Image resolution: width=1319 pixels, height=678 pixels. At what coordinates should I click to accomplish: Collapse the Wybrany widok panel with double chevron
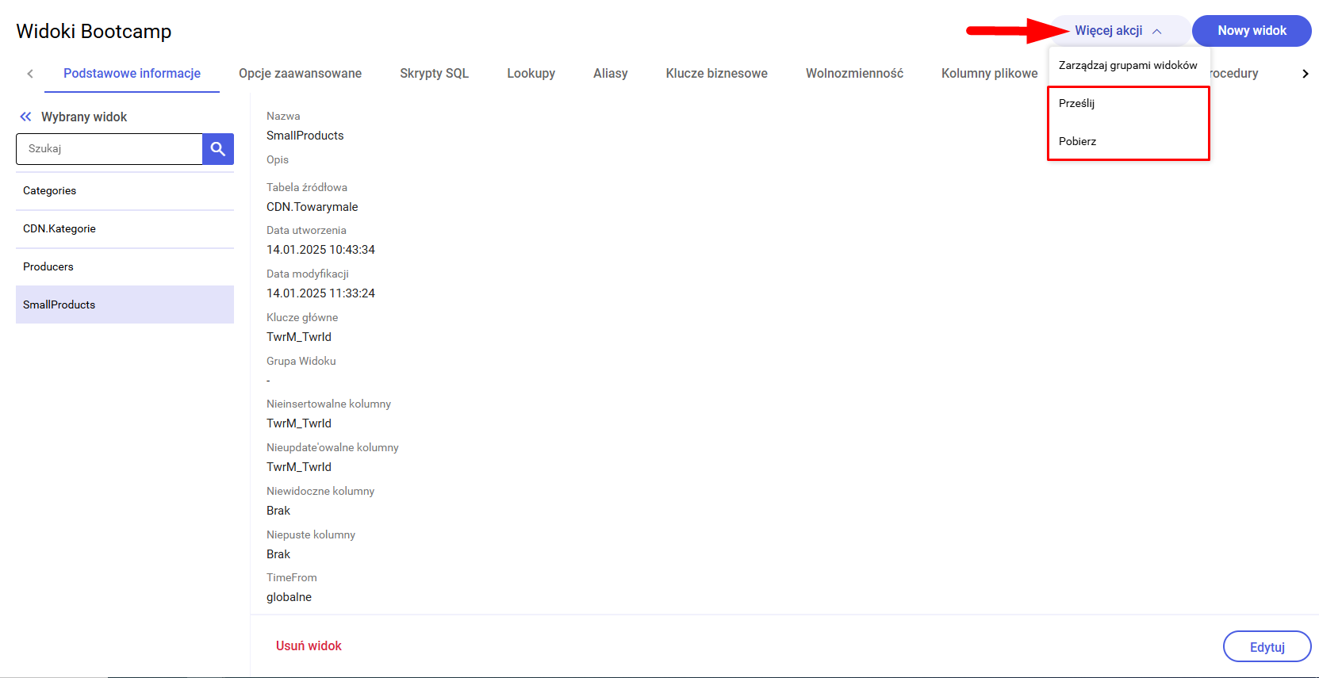25,117
